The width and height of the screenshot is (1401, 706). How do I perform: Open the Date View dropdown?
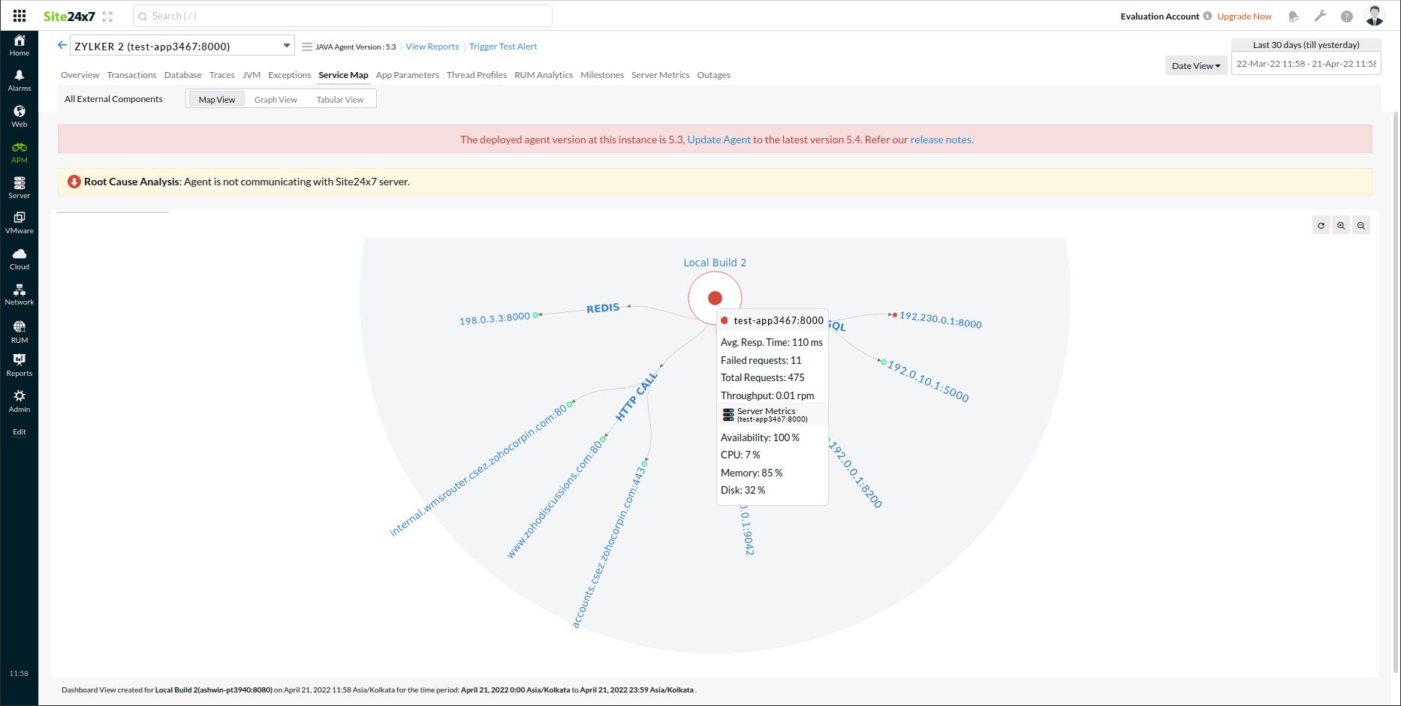(1195, 66)
